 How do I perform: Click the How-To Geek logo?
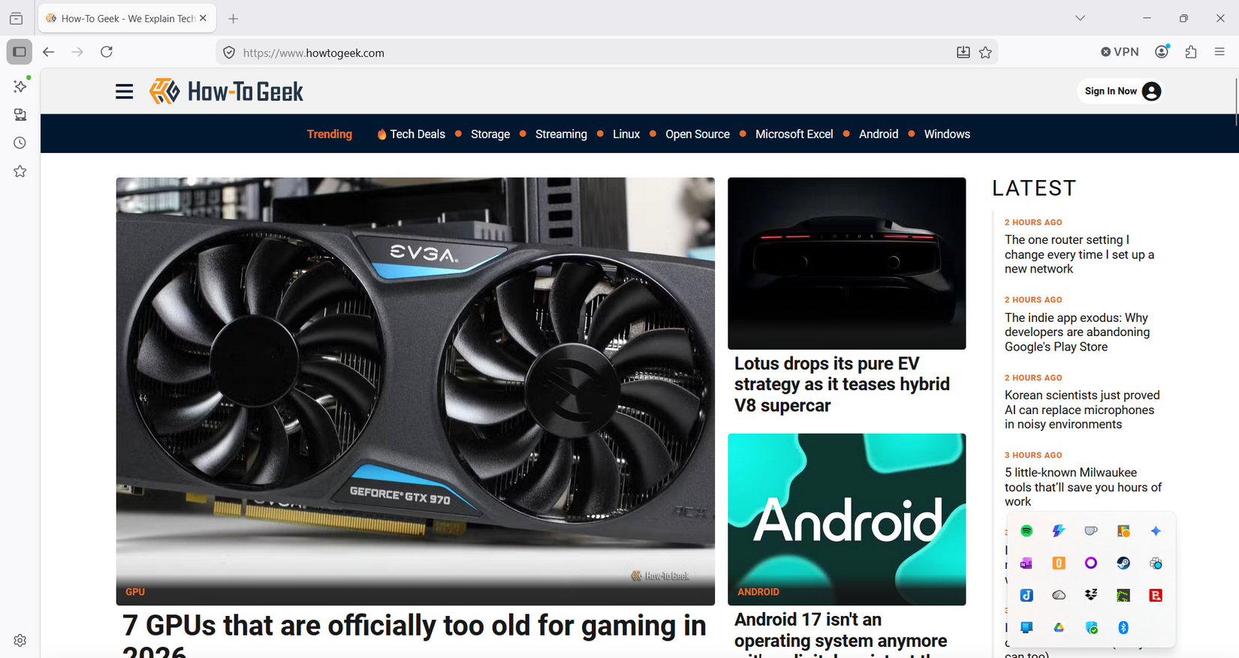[226, 92]
